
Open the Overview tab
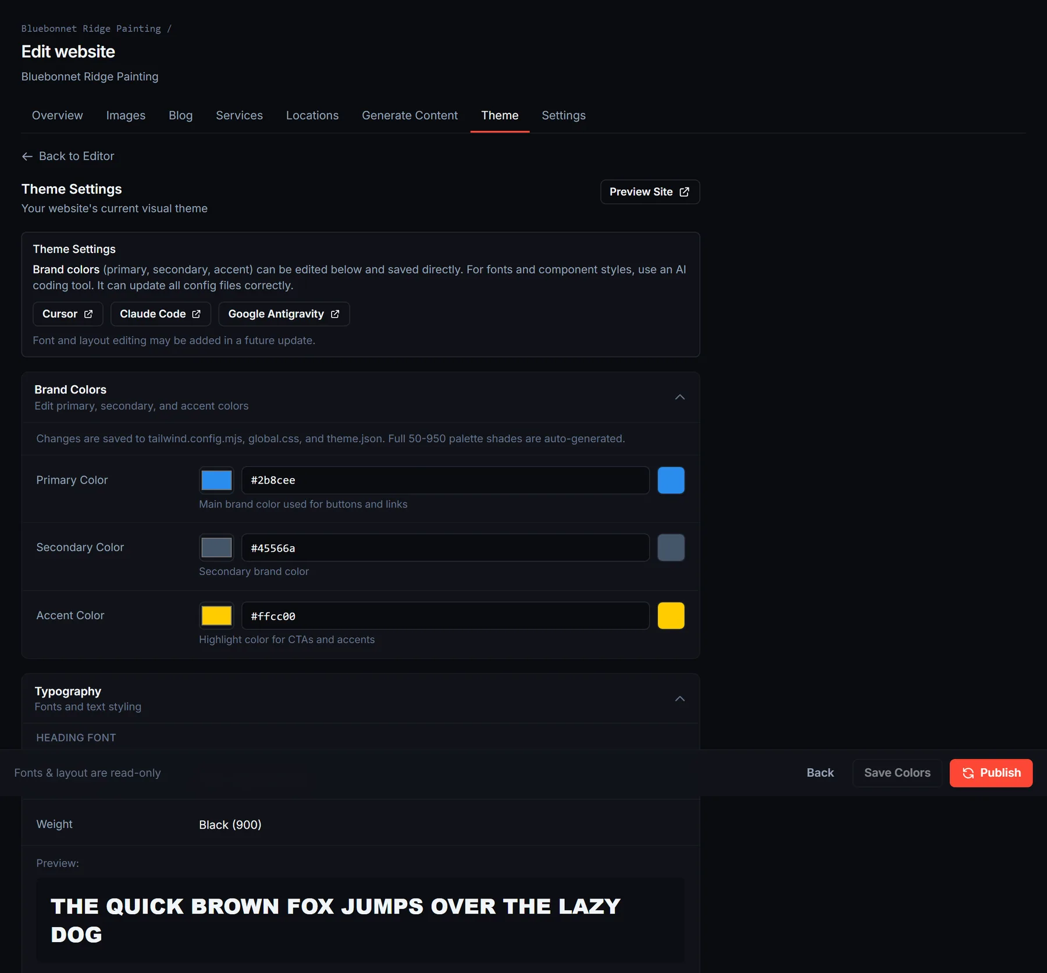click(58, 116)
